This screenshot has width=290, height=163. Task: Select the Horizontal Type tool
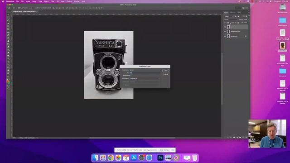[8, 62]
